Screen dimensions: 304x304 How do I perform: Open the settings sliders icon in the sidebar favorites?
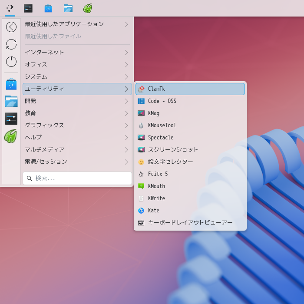coord(11,119)
